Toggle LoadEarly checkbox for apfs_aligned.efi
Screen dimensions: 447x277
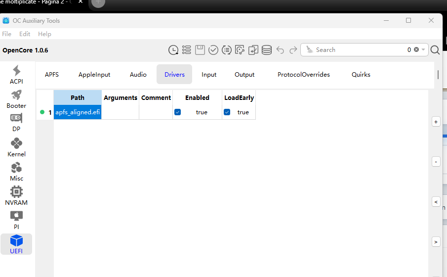(x=227, y=112)
